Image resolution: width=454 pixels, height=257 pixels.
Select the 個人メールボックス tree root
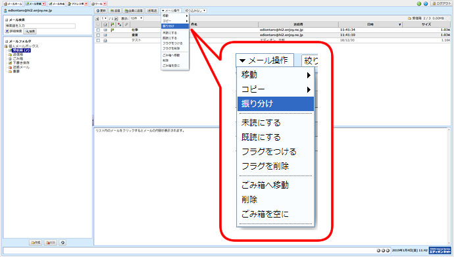pyautogui.click(x=23, y=46)
